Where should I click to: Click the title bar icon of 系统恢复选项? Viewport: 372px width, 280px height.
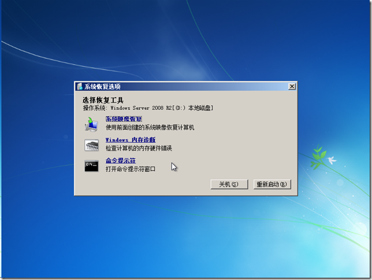(80, 87)
